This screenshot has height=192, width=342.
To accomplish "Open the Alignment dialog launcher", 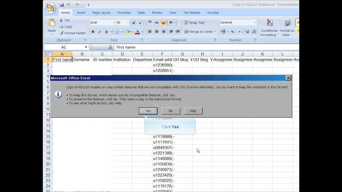I will pyautogui.click(x=215, y=40).
